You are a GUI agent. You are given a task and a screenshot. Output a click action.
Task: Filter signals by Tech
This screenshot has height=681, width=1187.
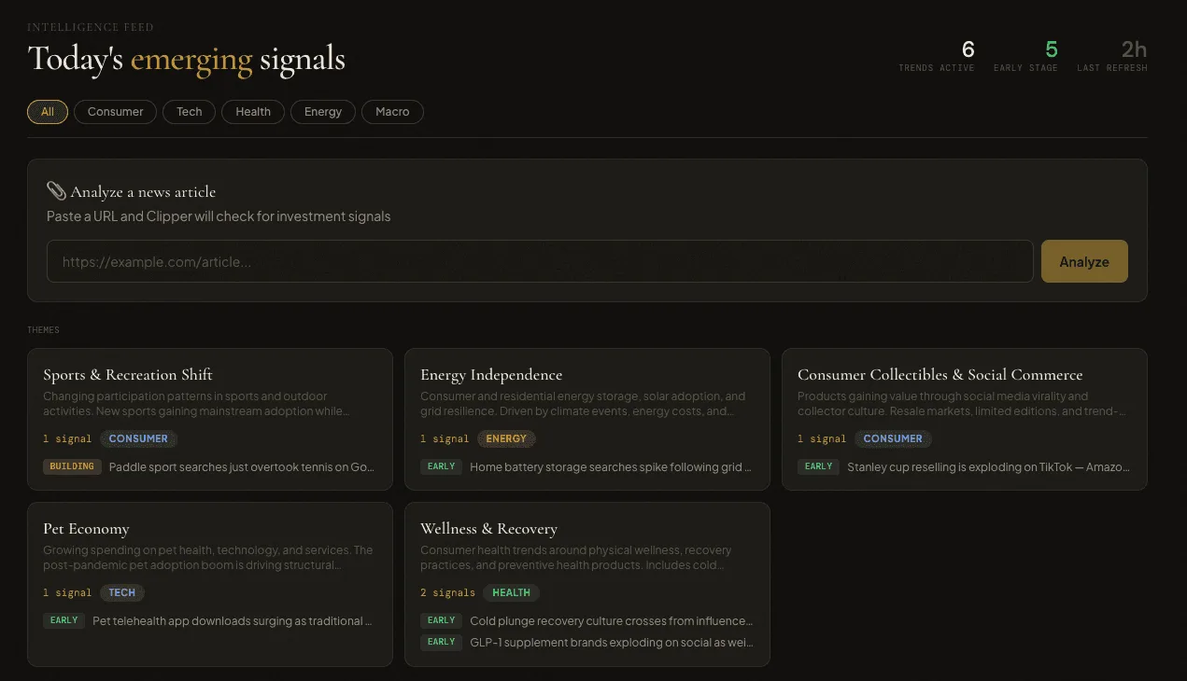(x=190, y=112)
